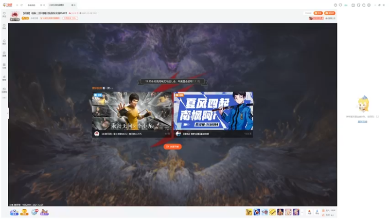The image size is (389, 219).
Task: Open the skin shirt icon in title bar
Action: [358, 5]
